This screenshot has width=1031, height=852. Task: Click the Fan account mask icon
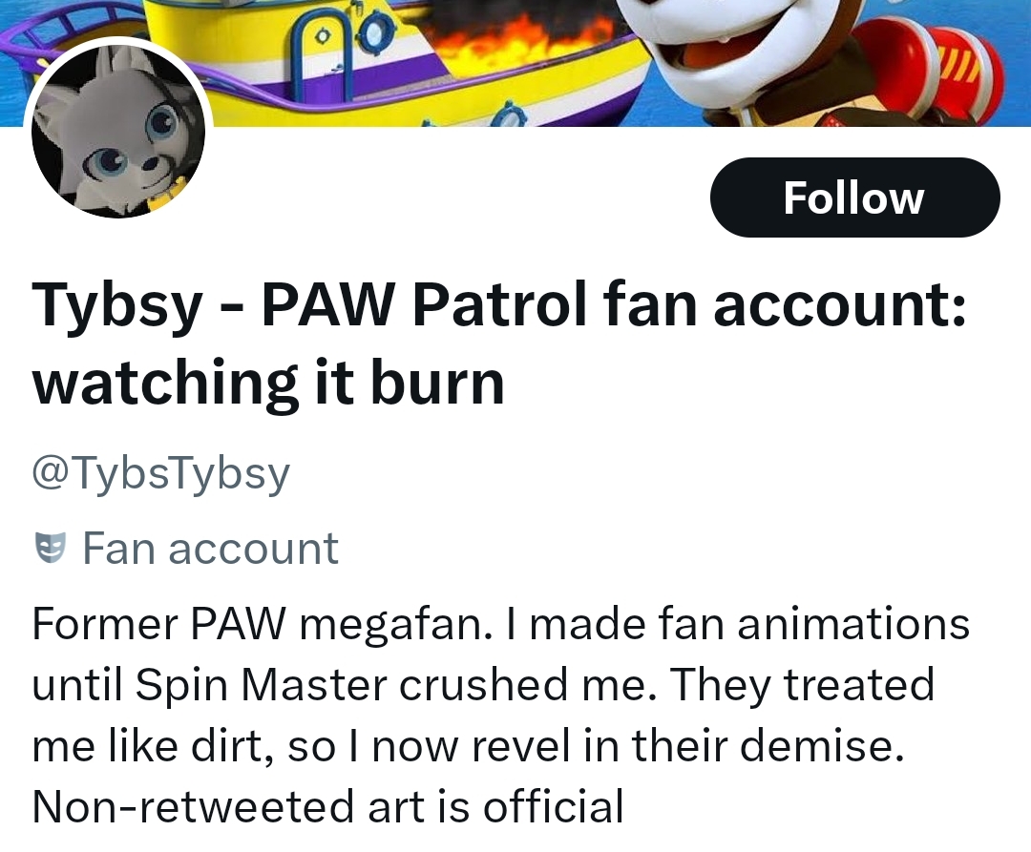(x=49, y=548)
